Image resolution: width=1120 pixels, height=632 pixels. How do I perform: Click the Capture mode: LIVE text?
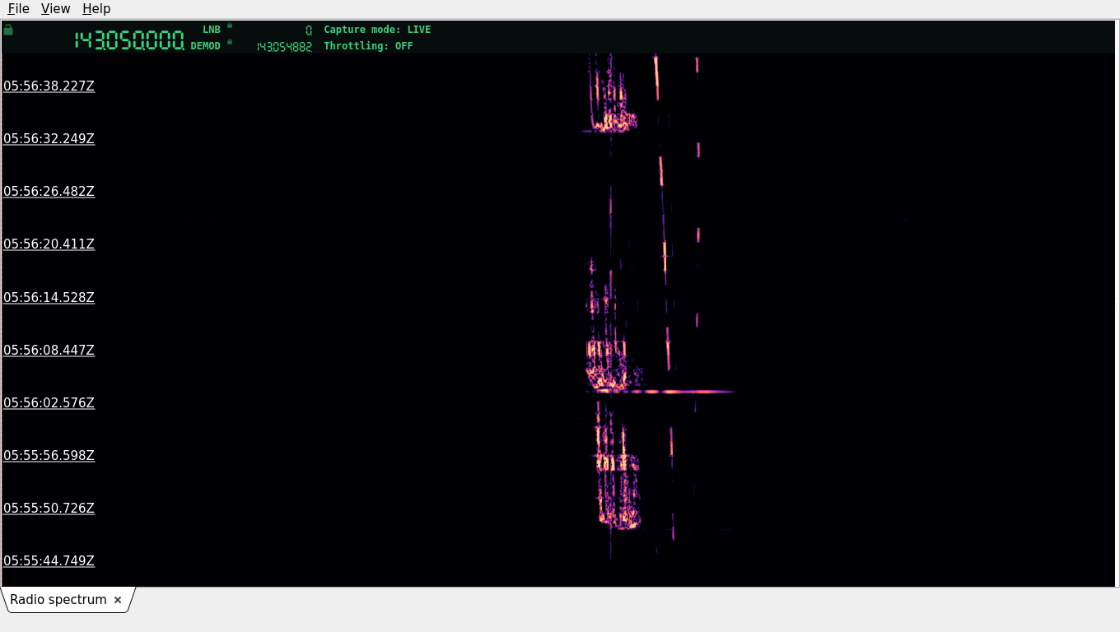[377, 30]
